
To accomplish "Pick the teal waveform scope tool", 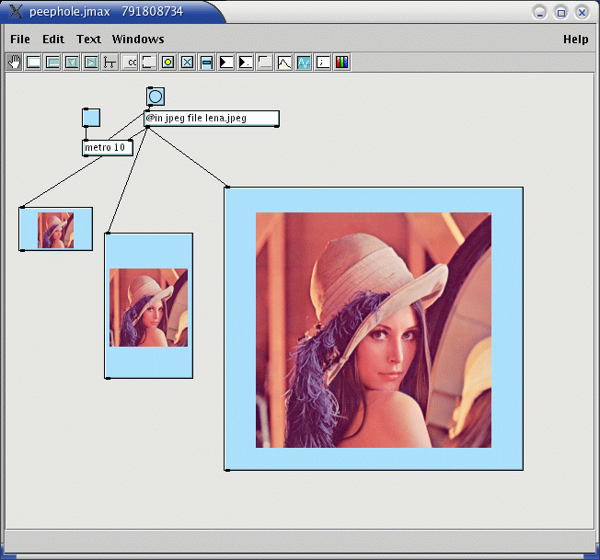I will [304, 62].
